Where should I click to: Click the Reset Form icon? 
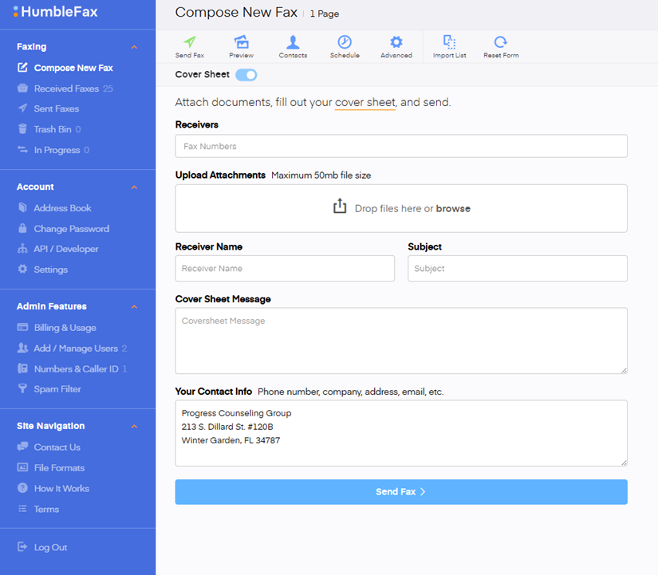click(500, 42)
